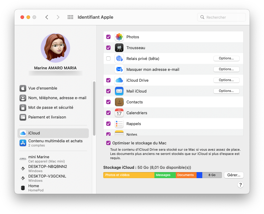264x214 pixels.
Task: Click the Gérer button for iCloud storage
Action: [234, 175]
